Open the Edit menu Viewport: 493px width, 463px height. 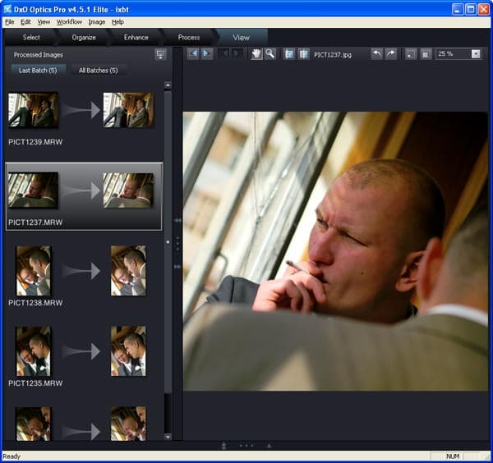[25, 22]
